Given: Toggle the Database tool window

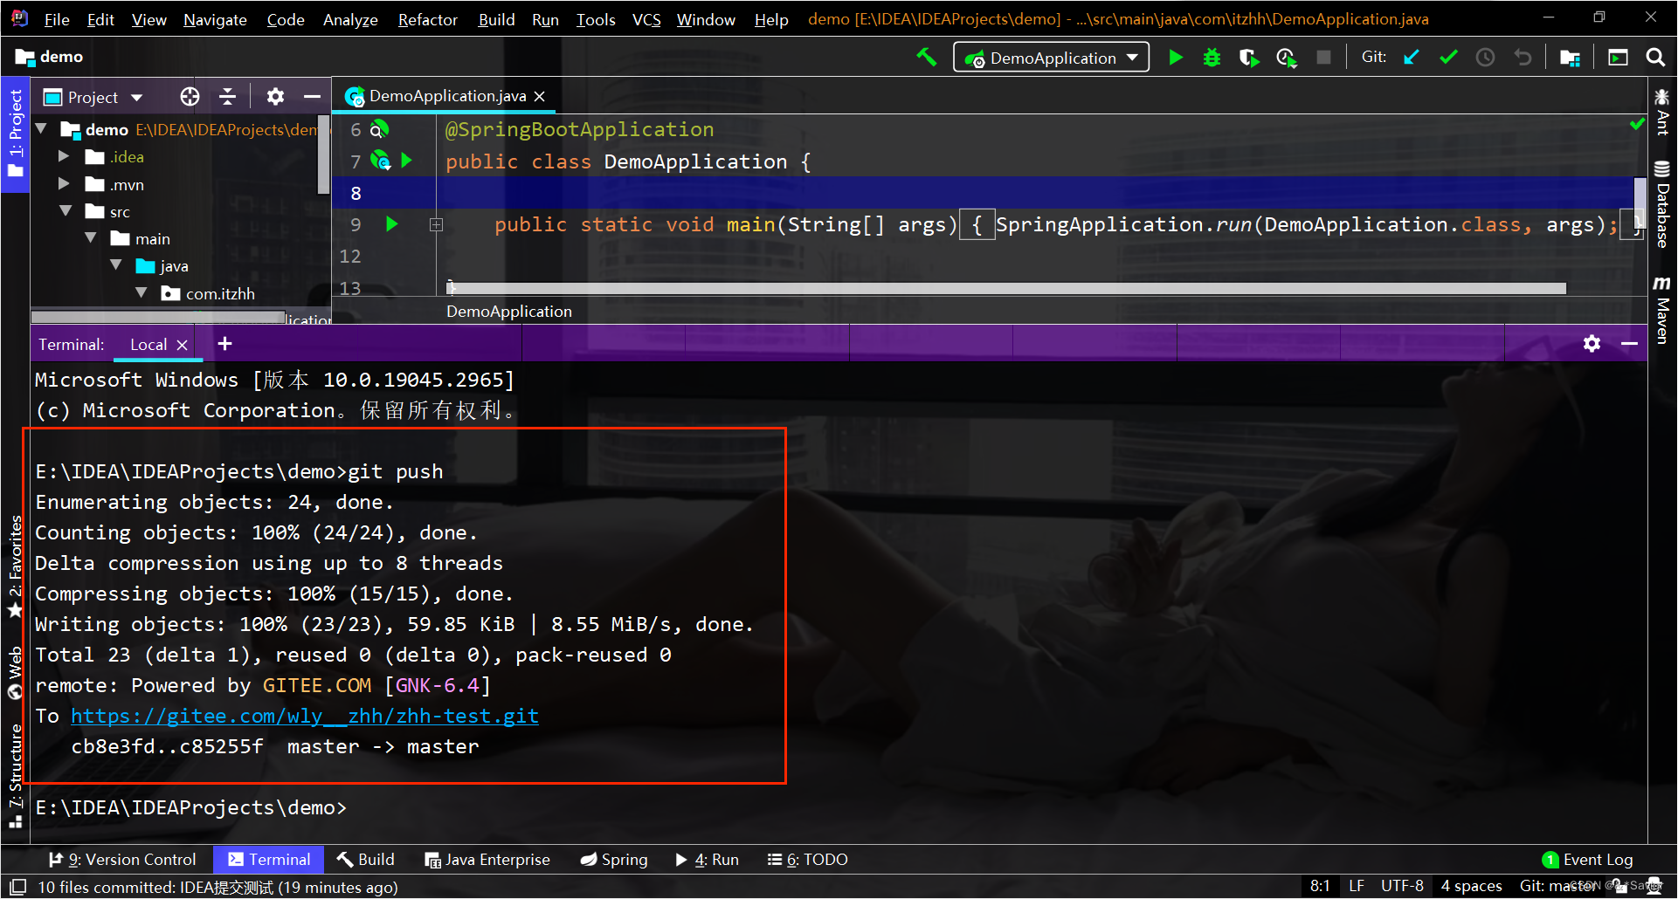Looking at the screenshot, I should (1662, 203).
